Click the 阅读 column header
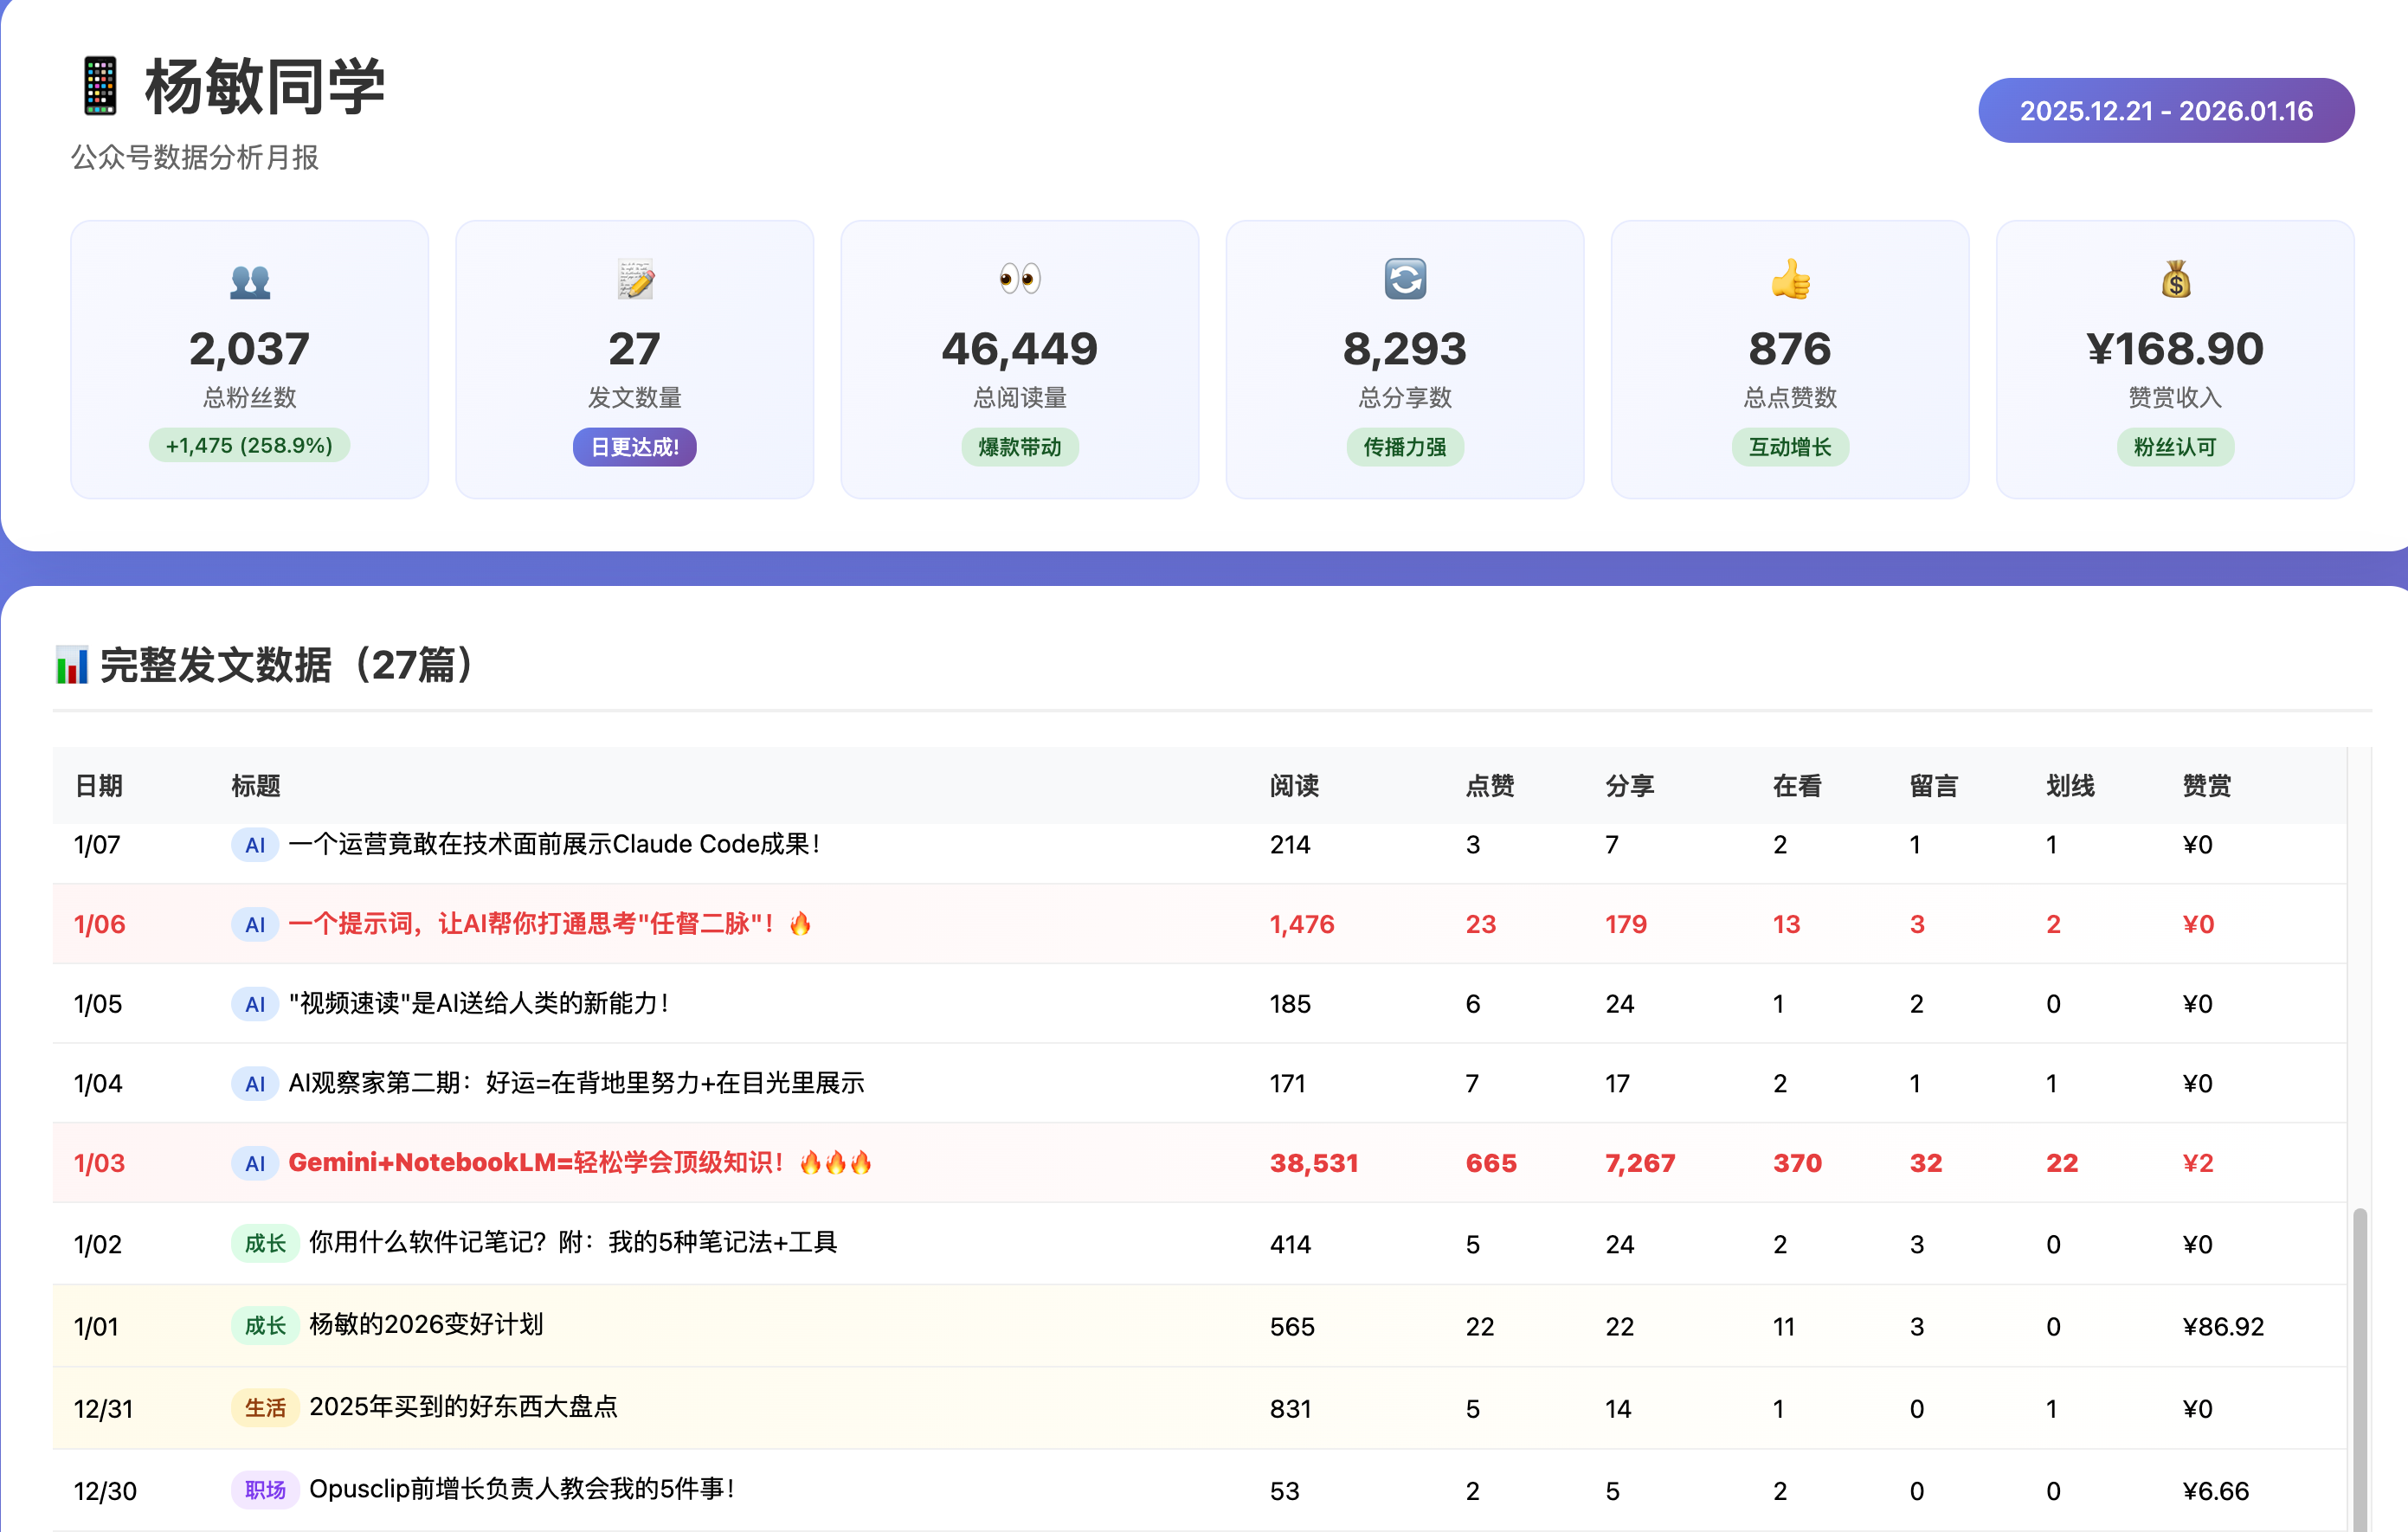This screenshot has height=1532, width=2408. pos(1294,786)
